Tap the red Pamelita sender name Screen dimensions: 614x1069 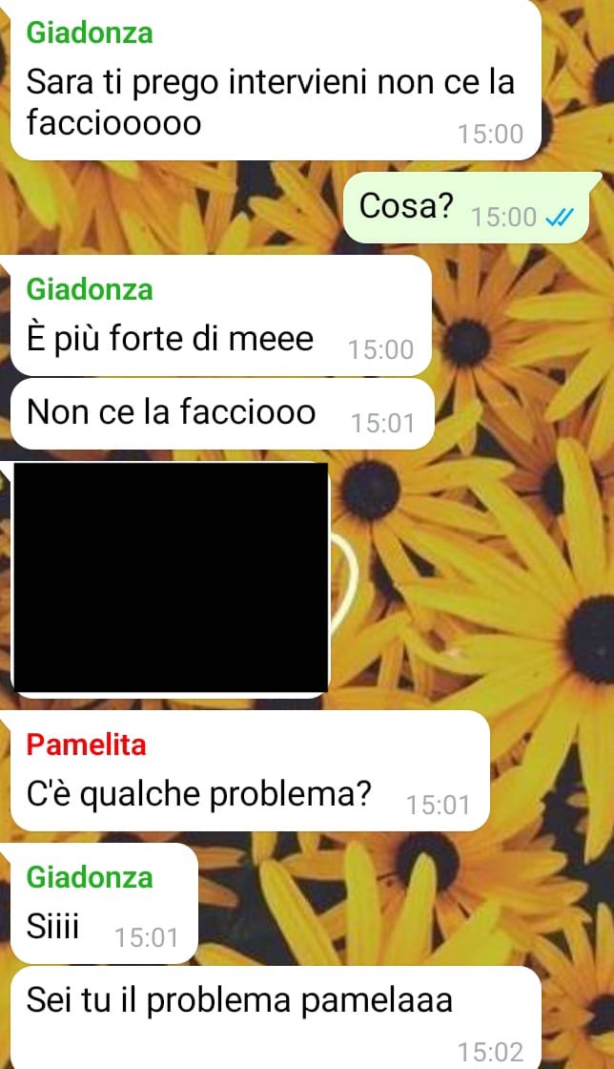87,744
